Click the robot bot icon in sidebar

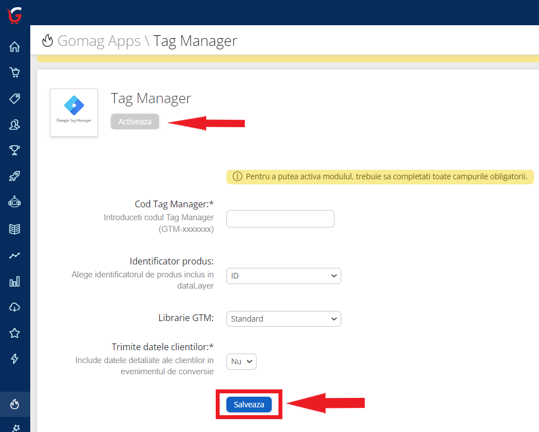[x=15, y=202]
